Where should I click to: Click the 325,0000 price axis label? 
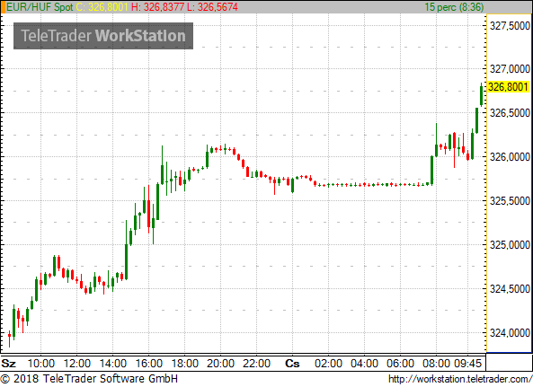(510, 245)
